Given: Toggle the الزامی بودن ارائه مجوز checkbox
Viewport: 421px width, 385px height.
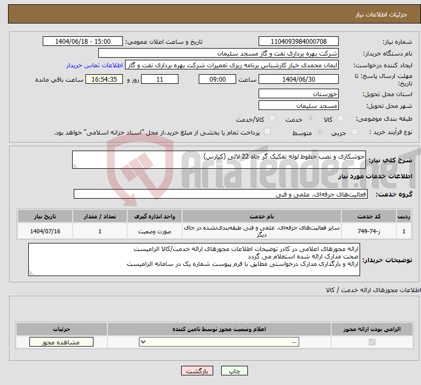Looking at the screenshot, I should point(372,342).
